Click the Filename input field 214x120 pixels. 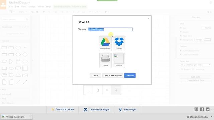(110, 29)
